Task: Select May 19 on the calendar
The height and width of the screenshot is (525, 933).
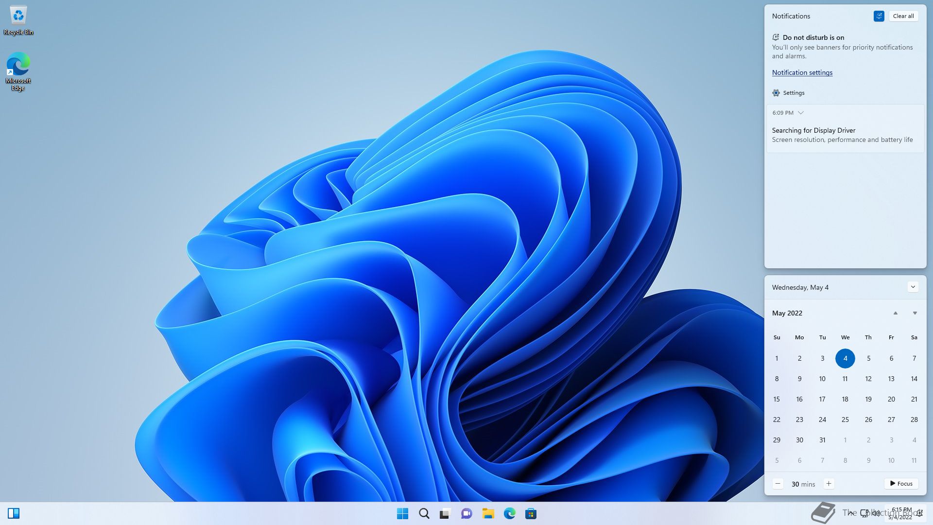Action: tap(868, 399)
